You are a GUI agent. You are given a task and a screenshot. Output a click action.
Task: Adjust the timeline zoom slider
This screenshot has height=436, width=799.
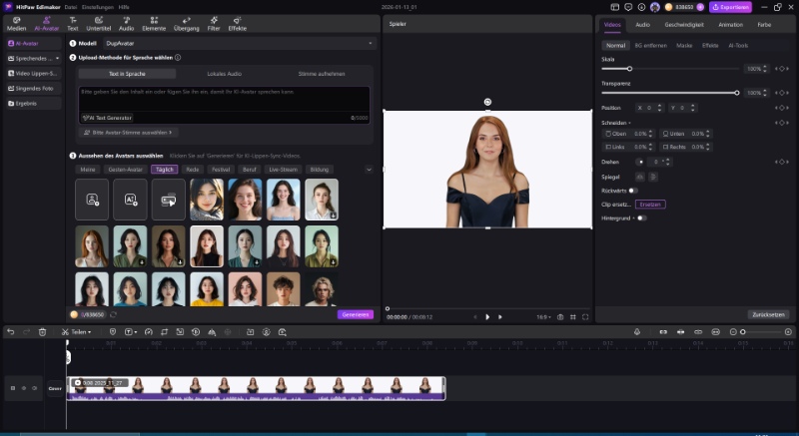(743, 331)
